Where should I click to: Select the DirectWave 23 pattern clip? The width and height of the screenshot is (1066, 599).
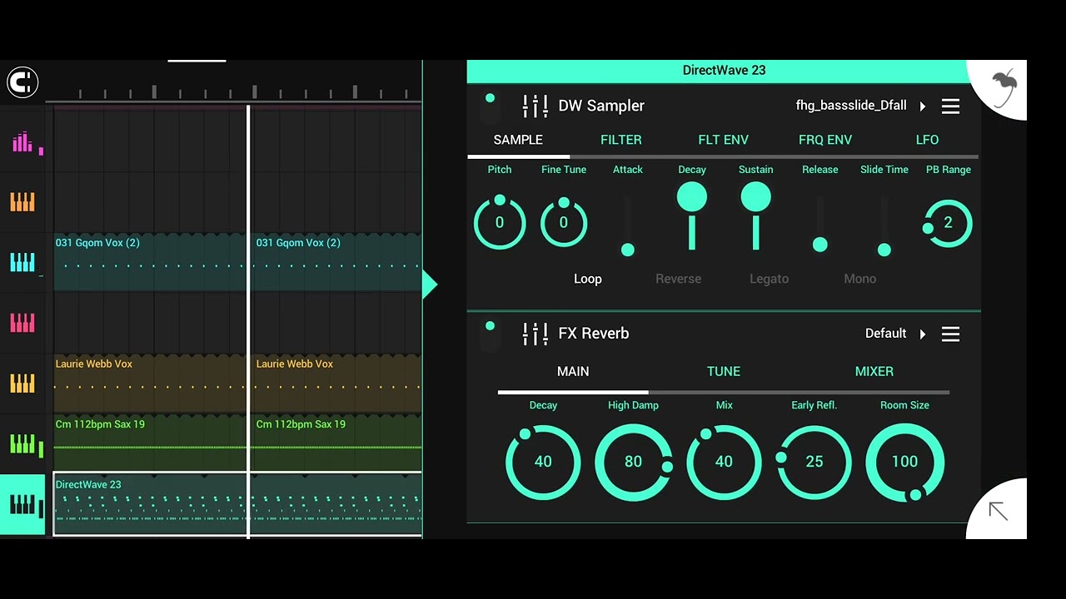238,504
